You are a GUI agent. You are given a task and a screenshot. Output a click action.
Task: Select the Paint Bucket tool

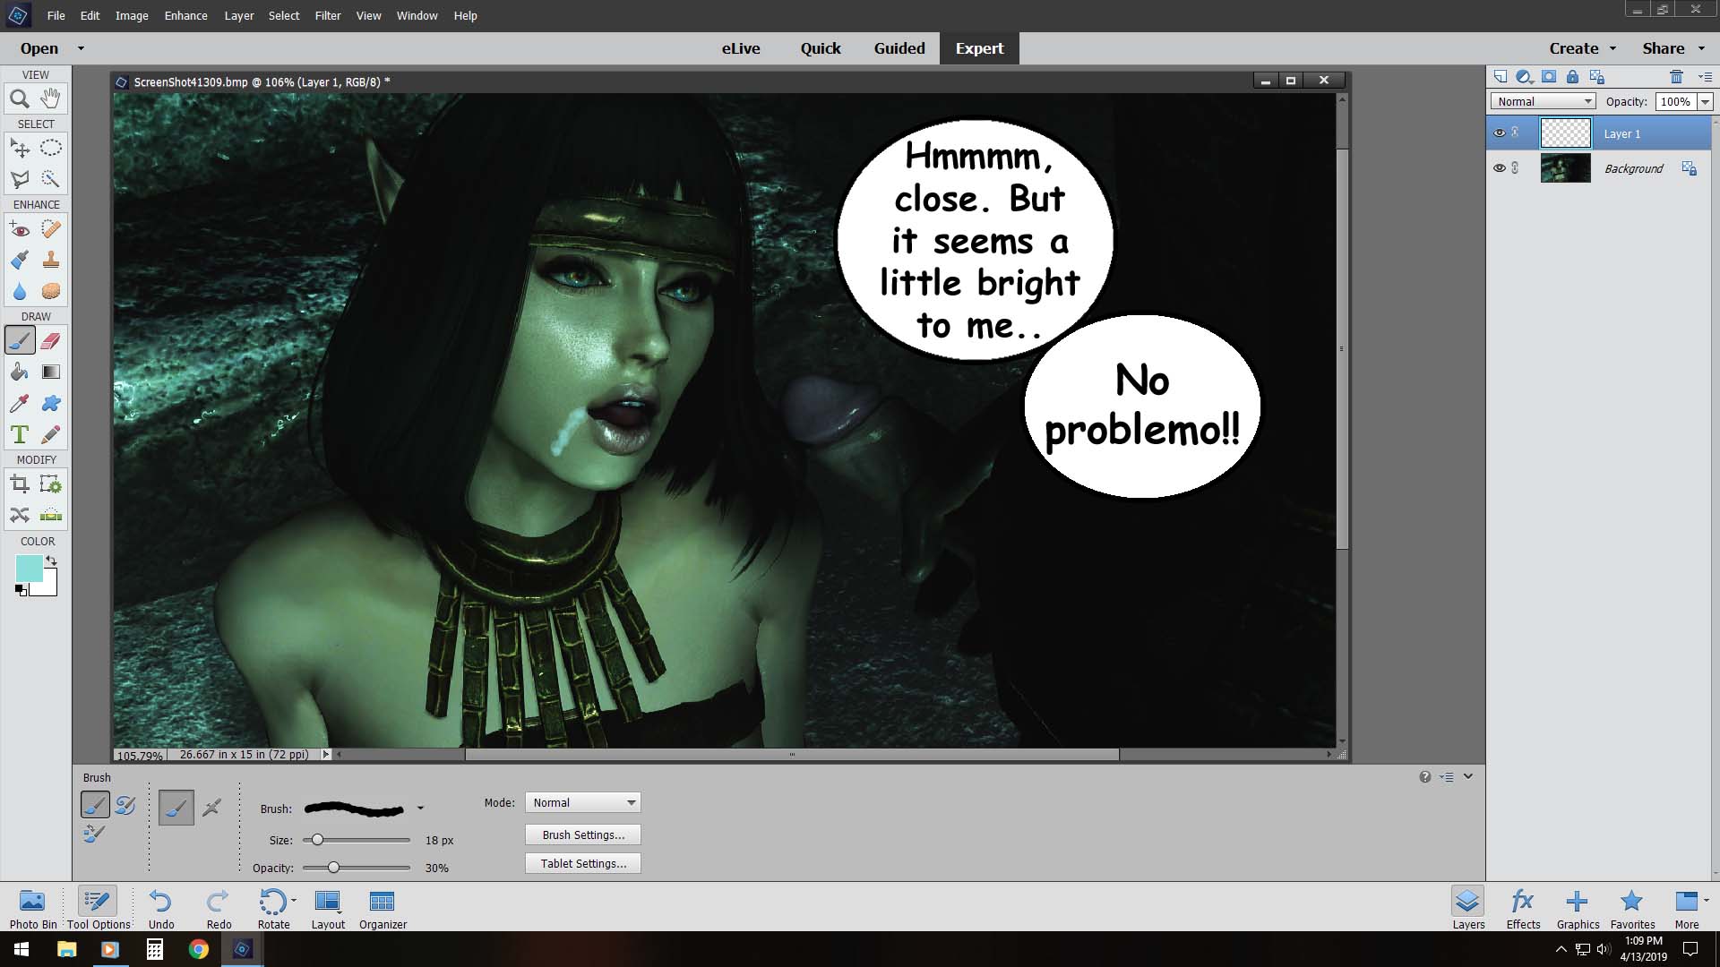click(20, 372)
